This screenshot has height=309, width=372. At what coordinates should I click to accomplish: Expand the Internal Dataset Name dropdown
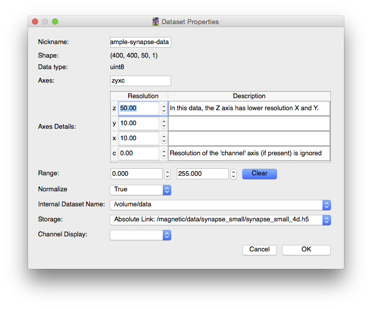click(x=220, y=205)
